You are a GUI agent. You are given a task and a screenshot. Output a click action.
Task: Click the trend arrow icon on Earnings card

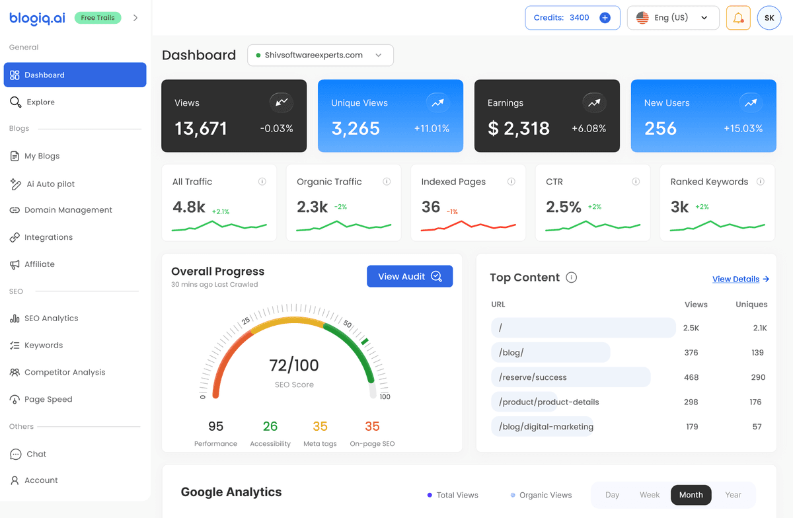594,102
